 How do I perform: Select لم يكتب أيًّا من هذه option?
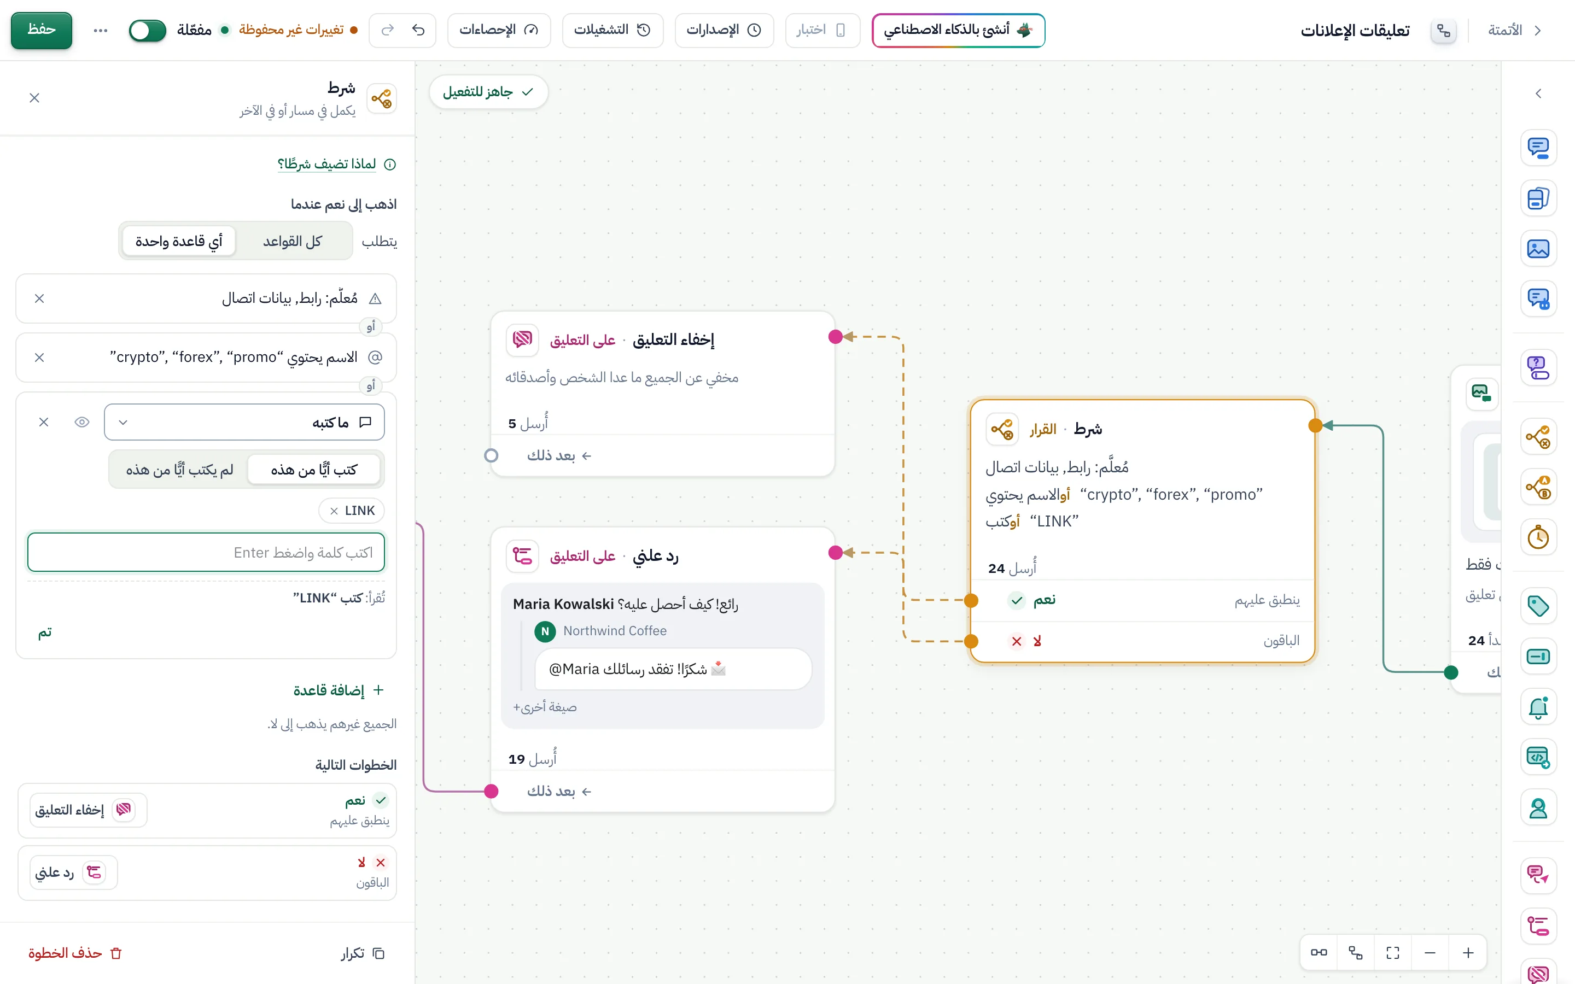179,469
